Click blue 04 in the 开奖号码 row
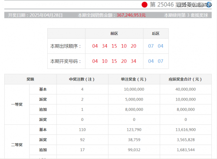 (151, 61)
